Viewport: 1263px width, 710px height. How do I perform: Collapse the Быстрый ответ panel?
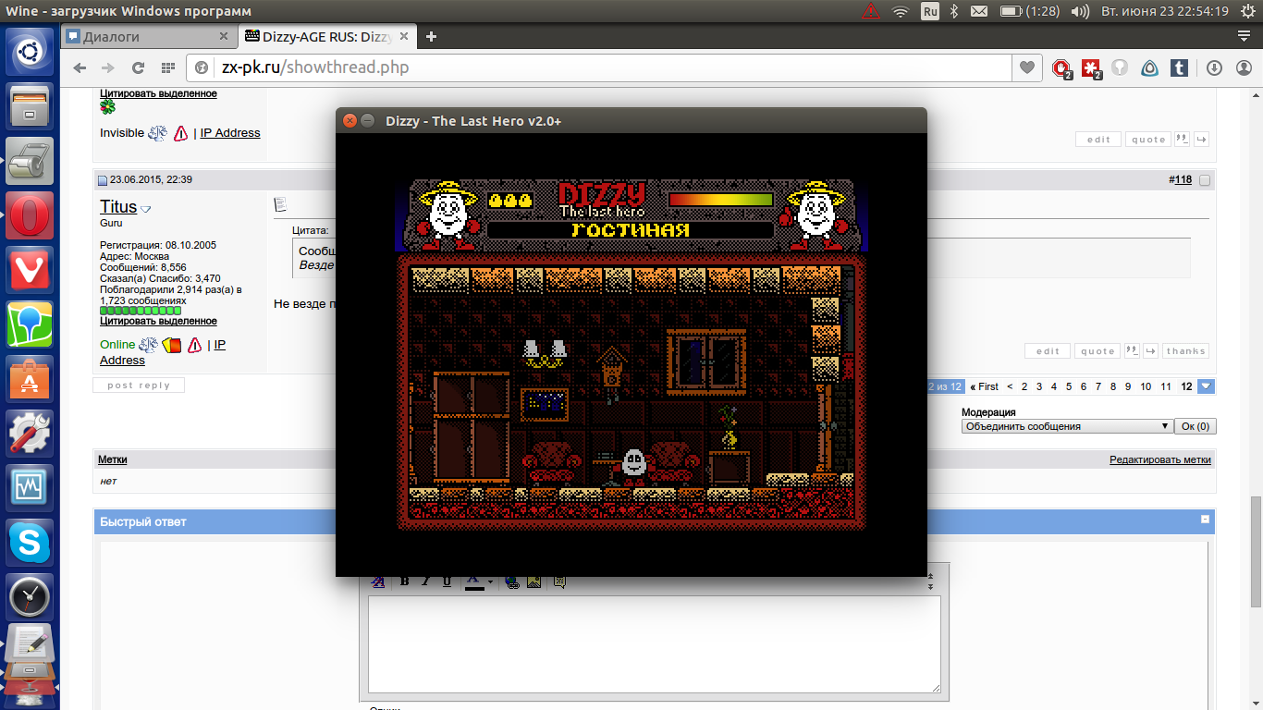[x=1205, y=520]
